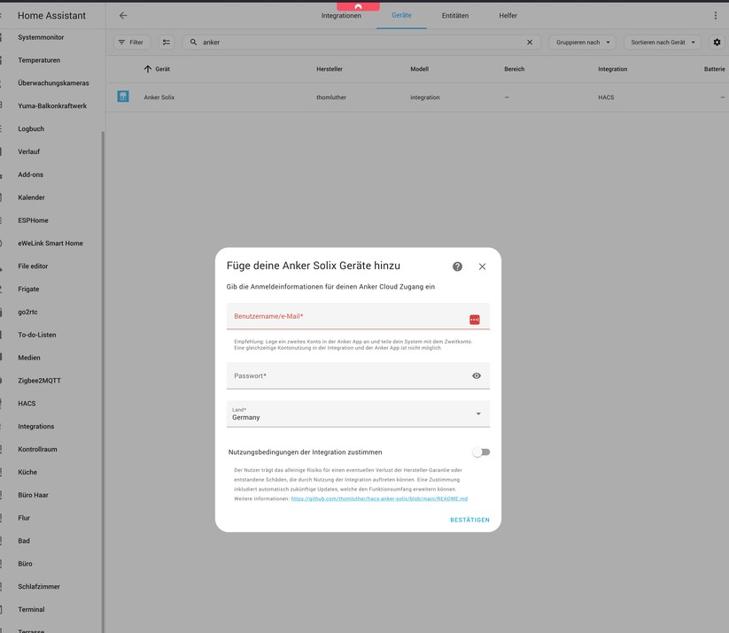Focus the Passwort input field

(x=358, y=375)
